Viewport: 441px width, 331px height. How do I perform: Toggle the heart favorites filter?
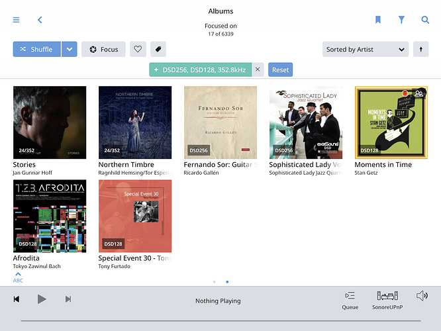[138, 49]
